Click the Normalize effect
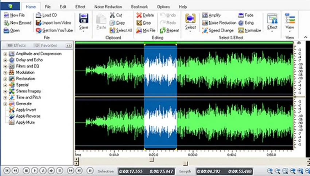The width and height of the screenshot is (310, 176). tap(250, 30)
